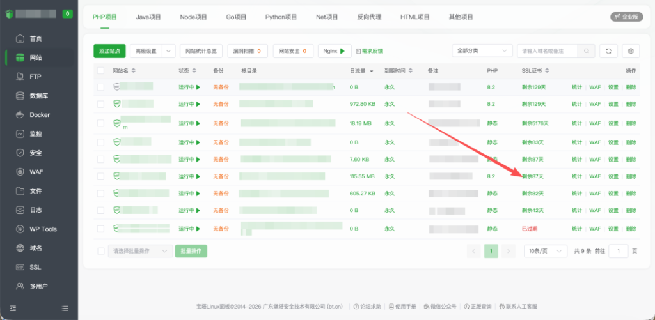Open the 多用户 users icon
Screen dimensions: 655x320
20,286
